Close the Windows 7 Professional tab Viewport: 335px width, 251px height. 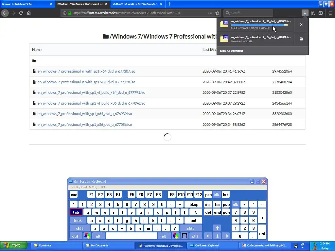click(x=106, y=4)
